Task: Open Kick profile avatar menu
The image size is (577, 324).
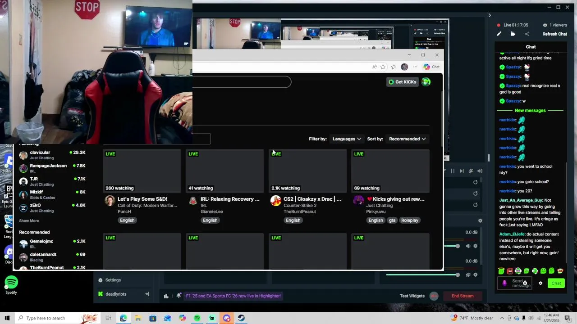Action: click(426, 82)
